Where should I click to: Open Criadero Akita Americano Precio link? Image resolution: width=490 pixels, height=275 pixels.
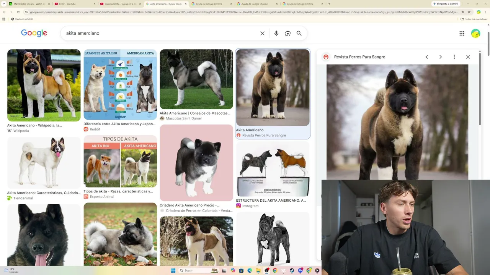[189, 205]
